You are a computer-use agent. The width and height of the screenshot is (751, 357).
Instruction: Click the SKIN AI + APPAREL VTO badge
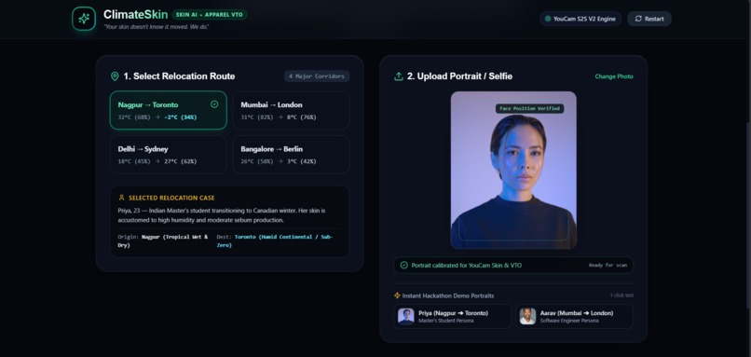coord(210,14)
